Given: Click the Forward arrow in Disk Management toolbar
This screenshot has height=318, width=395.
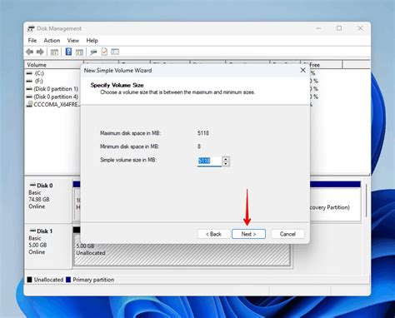Looking at the screenshot, I should (40, 52).
